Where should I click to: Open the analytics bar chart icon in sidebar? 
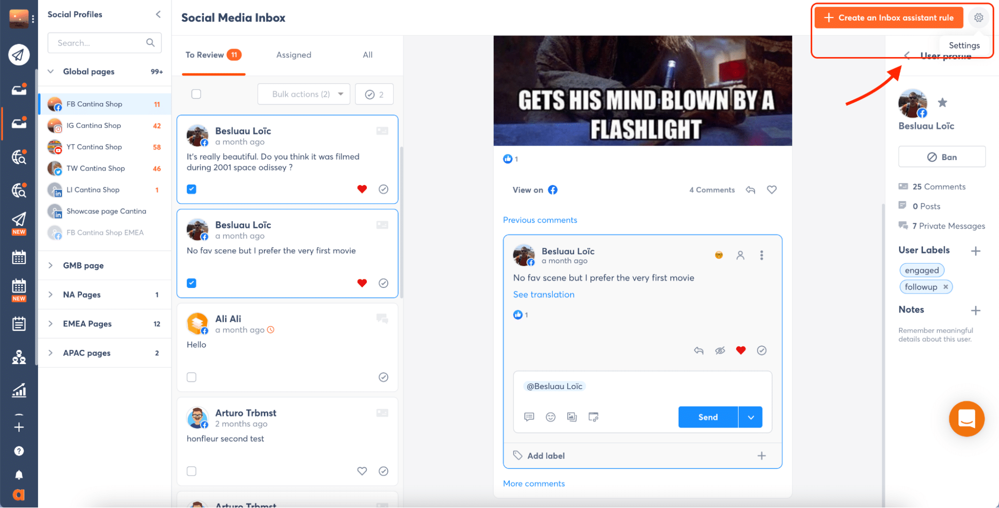[19, 390]
